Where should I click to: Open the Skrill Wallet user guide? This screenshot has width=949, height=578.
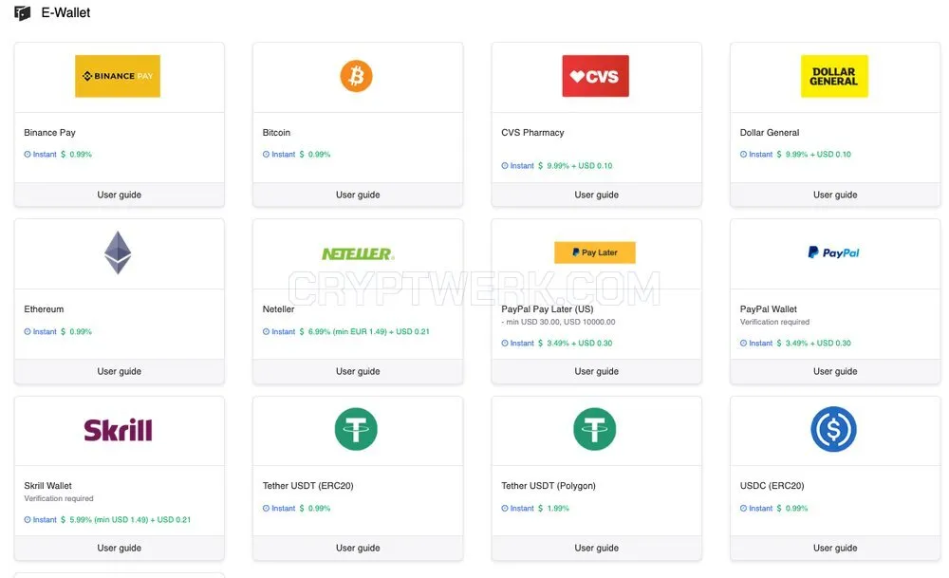120,549
